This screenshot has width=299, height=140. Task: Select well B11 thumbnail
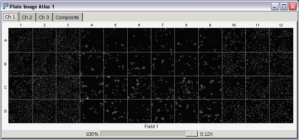click(258, 64)
